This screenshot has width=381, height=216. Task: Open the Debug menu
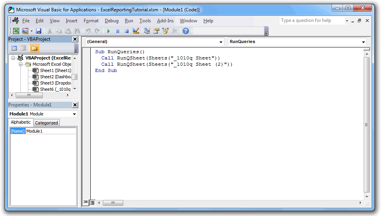[112, 21]
